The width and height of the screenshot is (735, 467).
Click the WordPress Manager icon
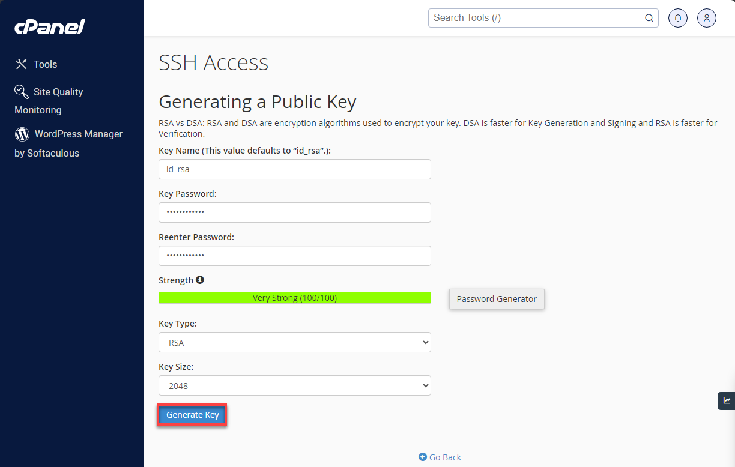[x=21, y=133]
